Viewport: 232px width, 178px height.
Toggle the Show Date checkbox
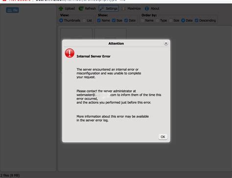(126, 21)
